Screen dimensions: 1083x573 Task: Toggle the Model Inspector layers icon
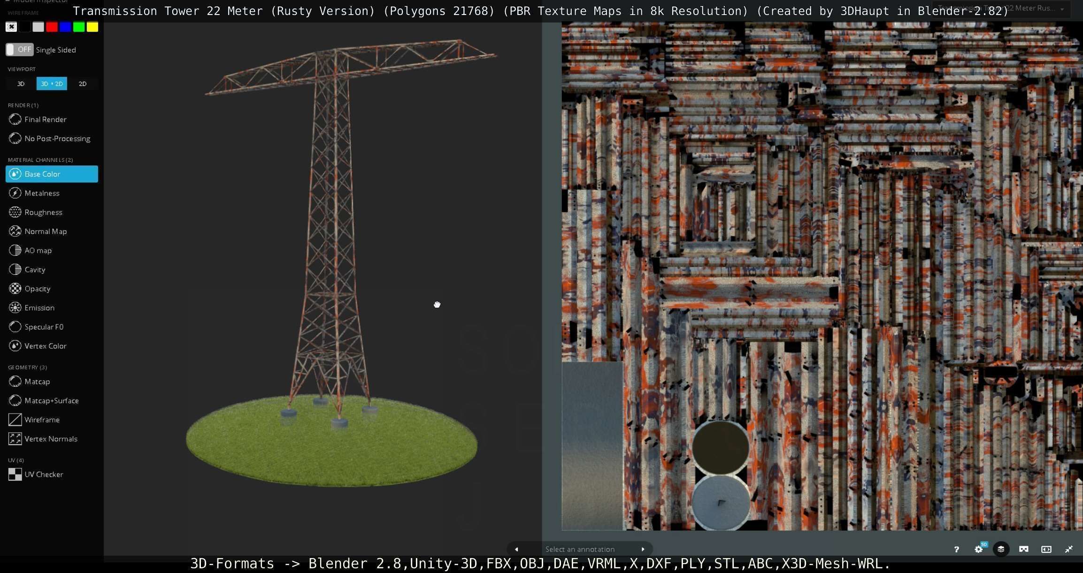1001,549
